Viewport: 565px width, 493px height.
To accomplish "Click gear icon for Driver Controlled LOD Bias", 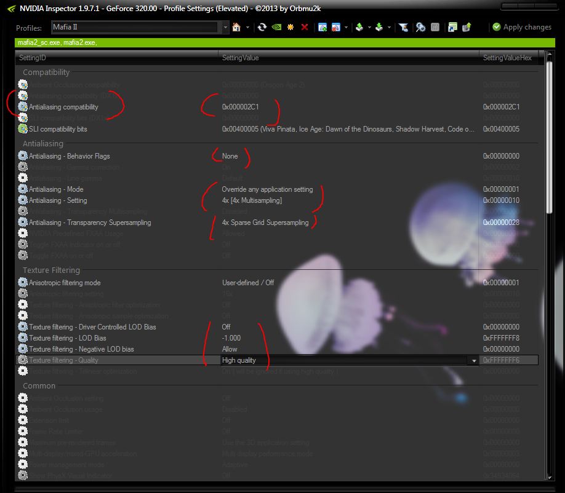I will coord(23,327).
